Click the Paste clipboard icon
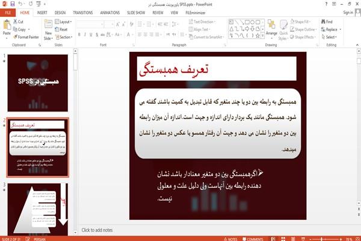 pyautogui.click(x=7, y=25)
